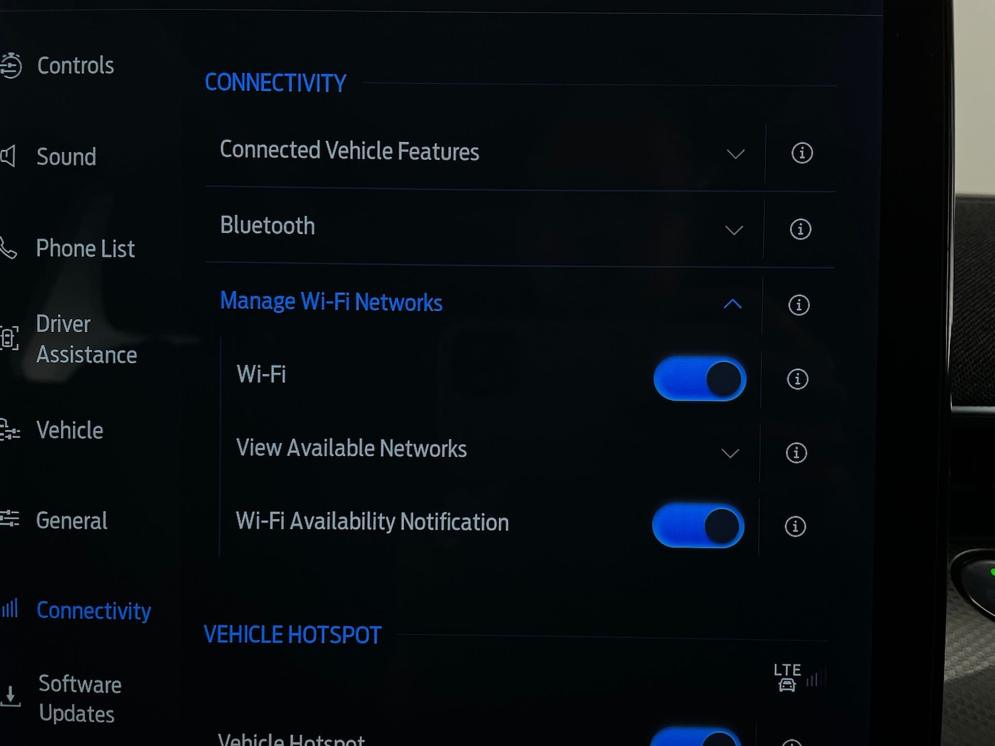Open General settings section
995x746 pixels.
pos(71,521)
